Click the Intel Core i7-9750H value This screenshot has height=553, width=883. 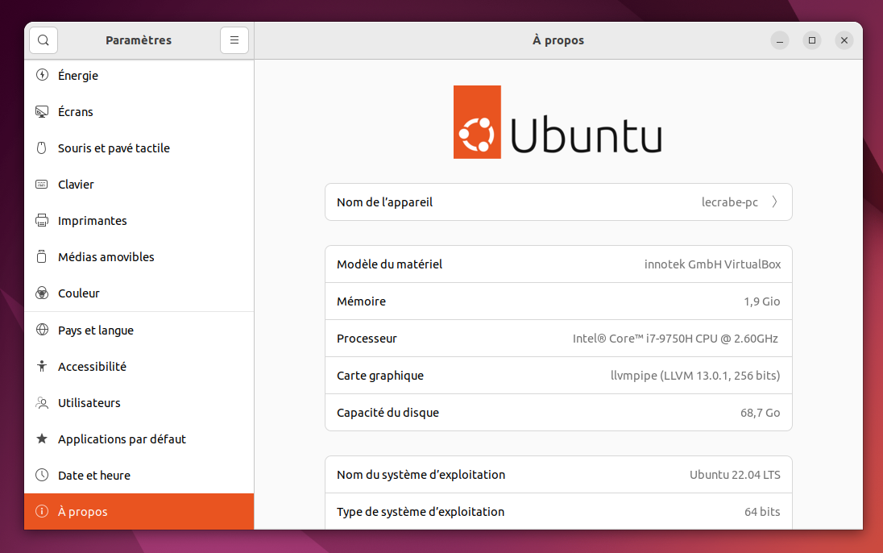[x=675, y=339]
